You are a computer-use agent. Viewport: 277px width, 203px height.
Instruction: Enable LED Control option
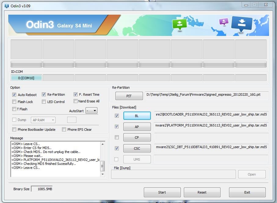(x=44, y=102)
